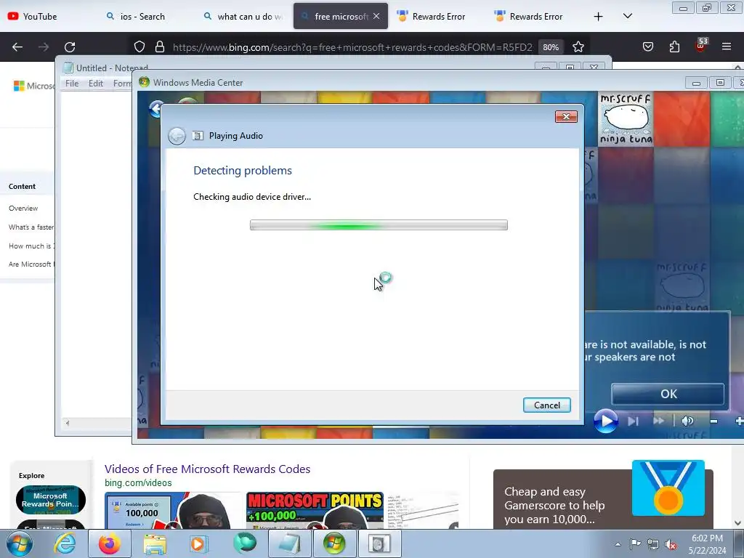Viewport: 744px width, 558px height.
Task: Open the 100,000 available points video thumbnail
Action: [x=173, y=511]
